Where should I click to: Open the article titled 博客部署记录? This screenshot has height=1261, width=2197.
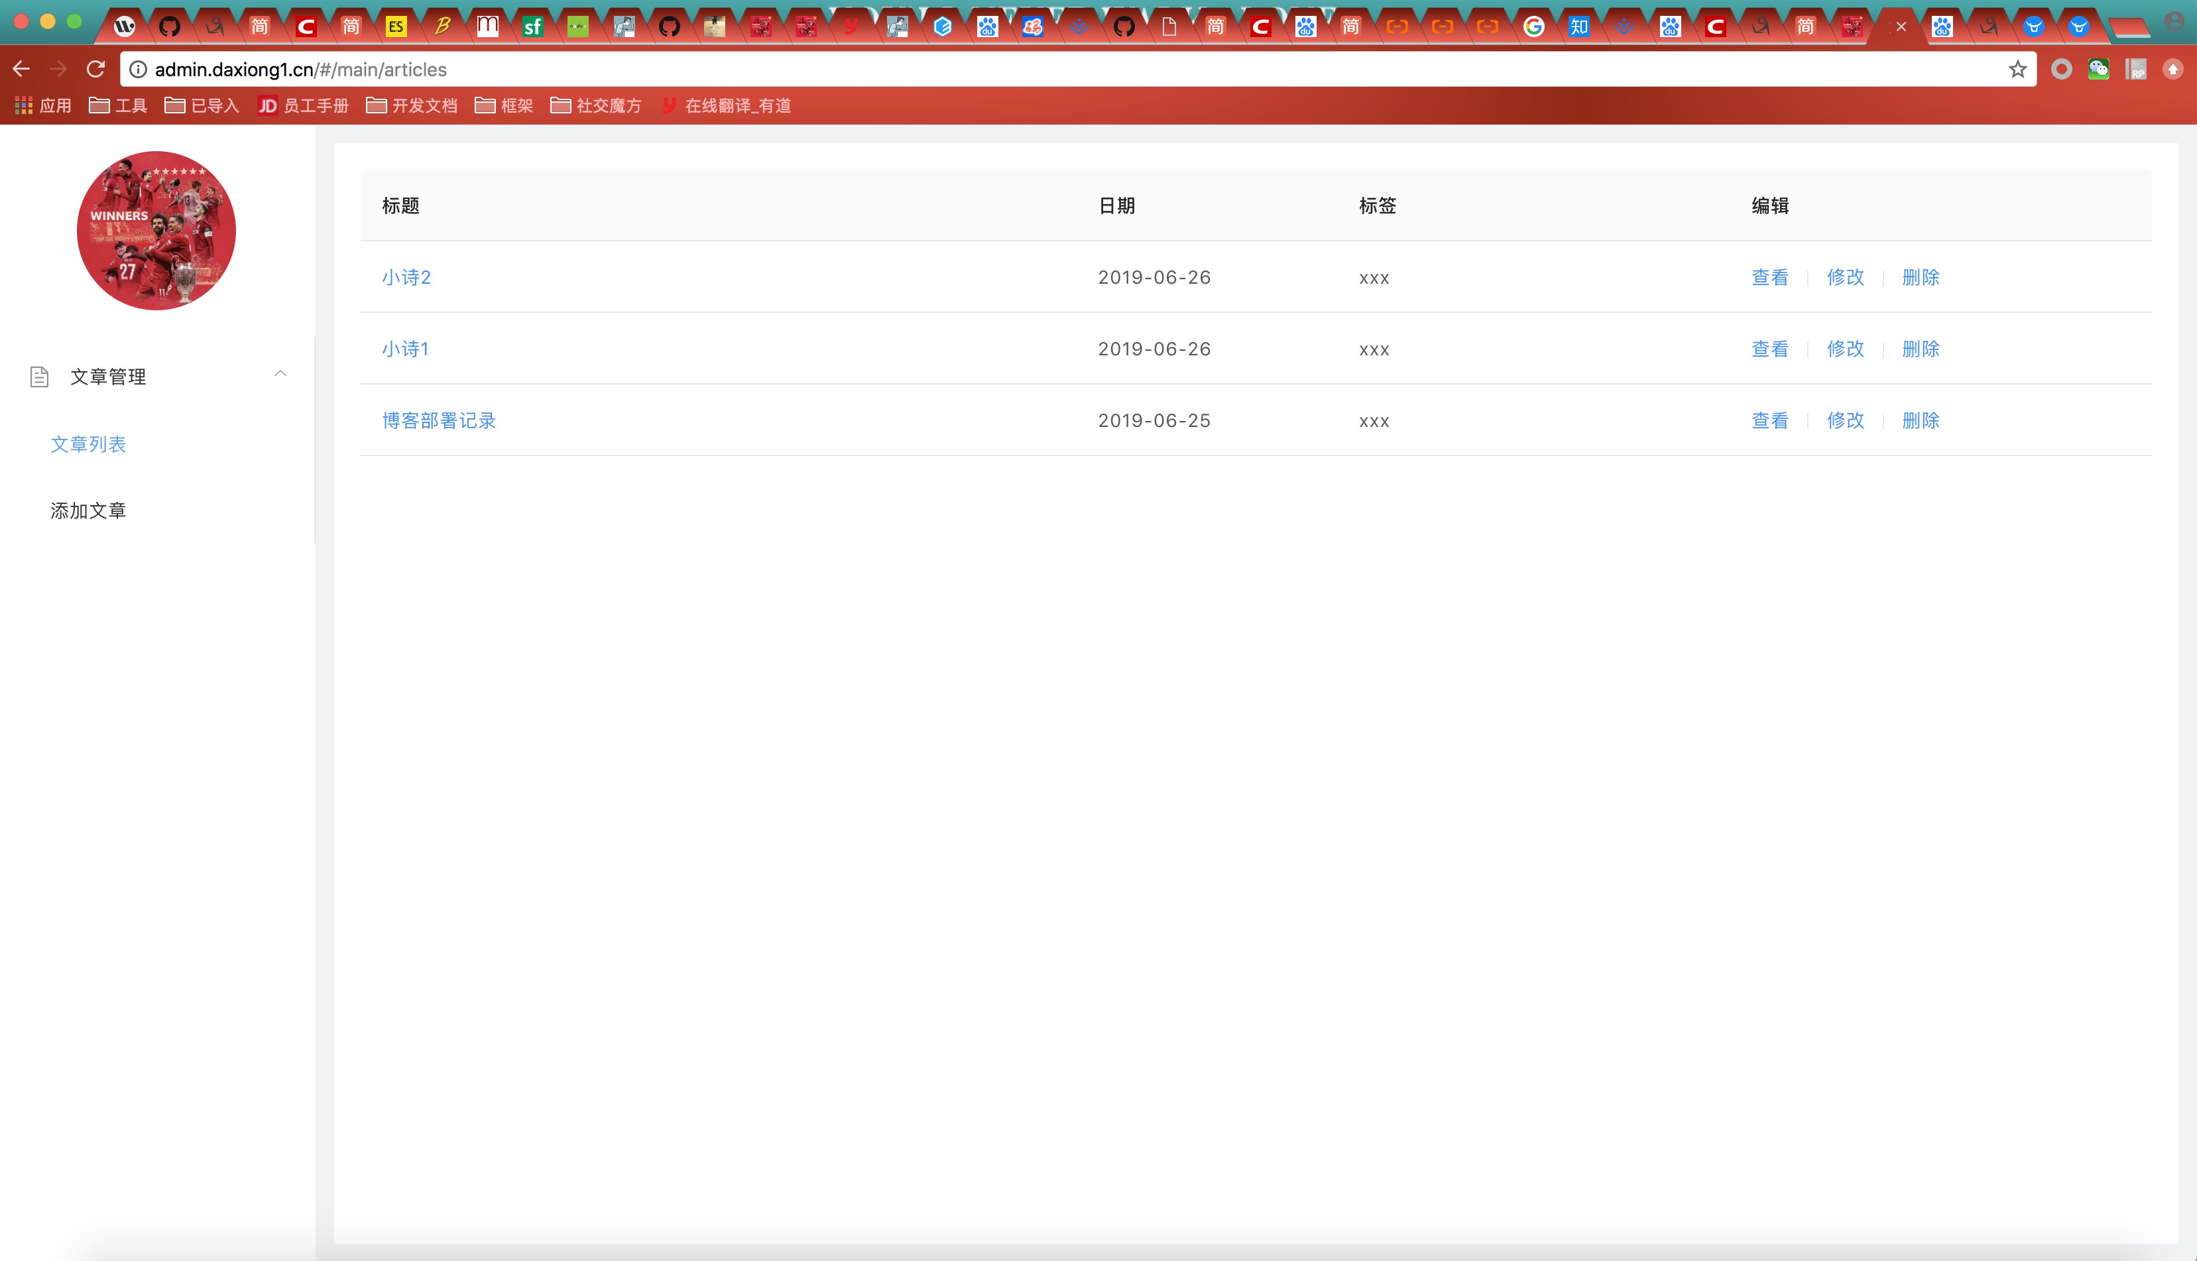coord(439,421)
